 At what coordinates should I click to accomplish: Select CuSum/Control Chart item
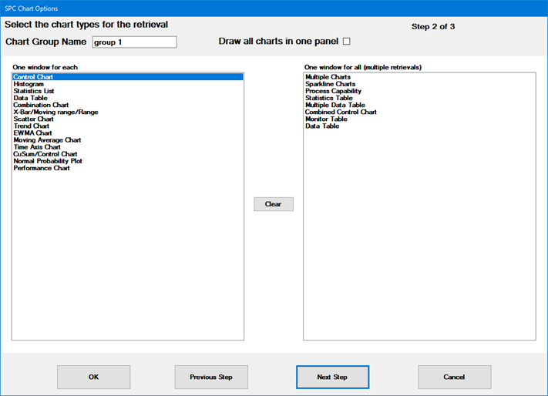(x=45, y=154)
